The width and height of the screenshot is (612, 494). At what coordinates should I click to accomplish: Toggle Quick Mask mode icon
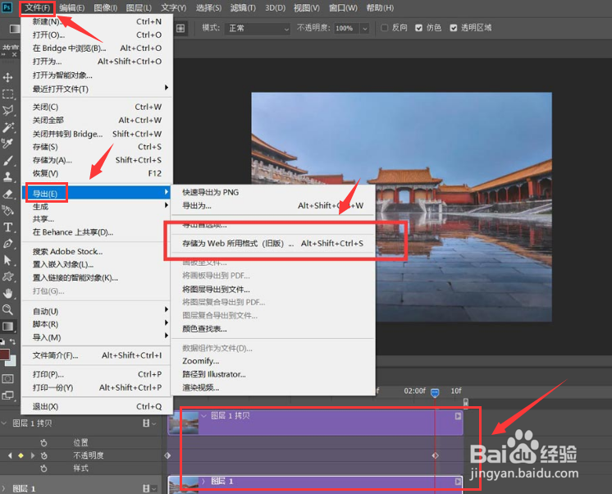click(8, 379)
